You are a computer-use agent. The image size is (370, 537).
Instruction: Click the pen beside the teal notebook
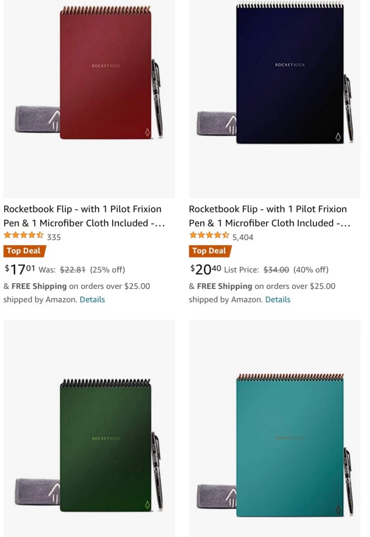point(348,480)
